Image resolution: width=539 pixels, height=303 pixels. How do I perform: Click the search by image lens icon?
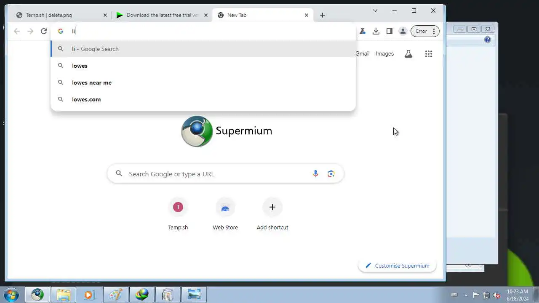click(x=331, y=174)
